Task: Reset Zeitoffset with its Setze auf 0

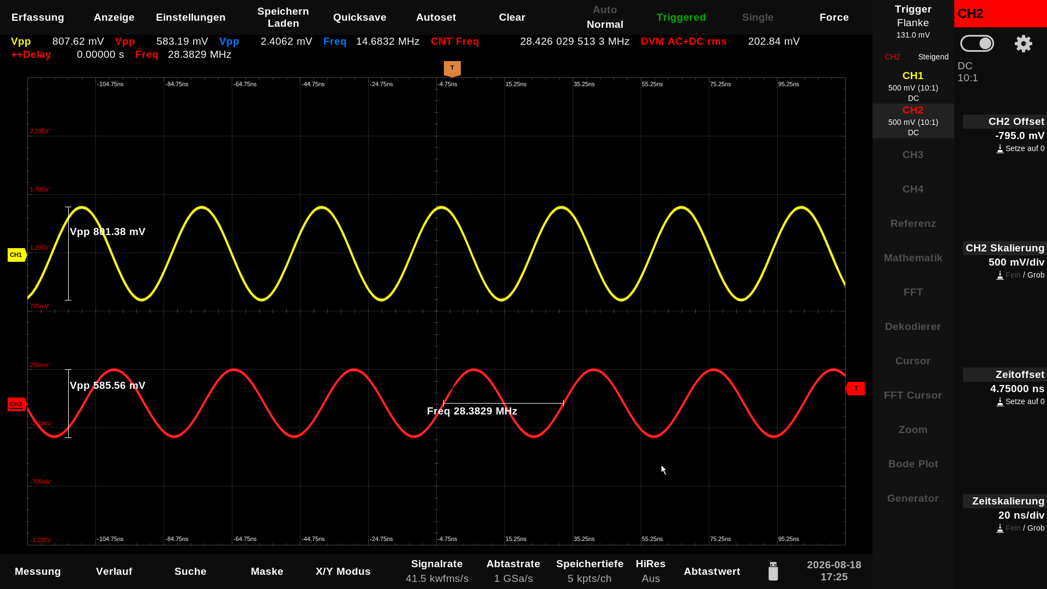Action: click(1020, 401)
